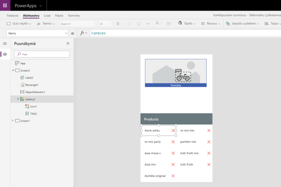Click the red X beside Aarre arkku

click(173, 130)
